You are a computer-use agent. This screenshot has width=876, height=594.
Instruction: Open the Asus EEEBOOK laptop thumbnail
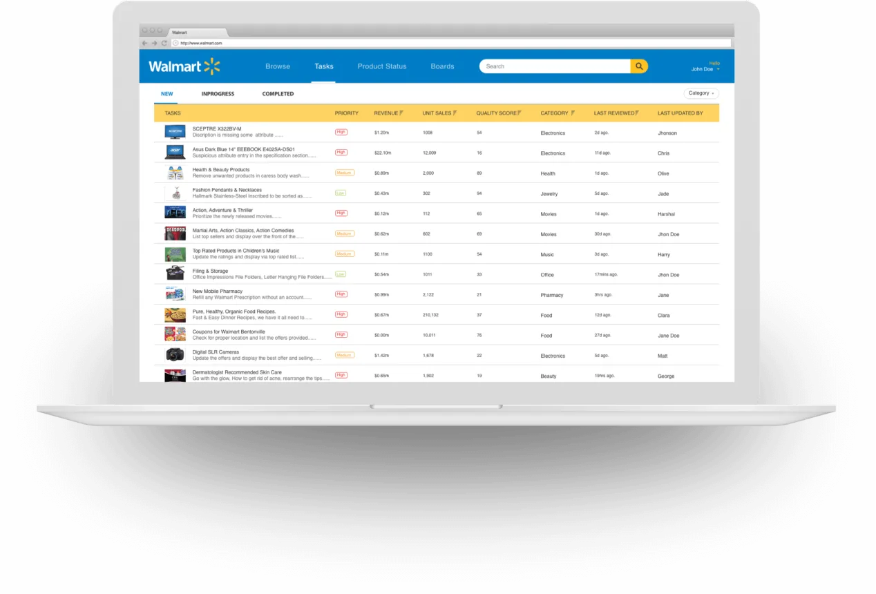(175, 152)
